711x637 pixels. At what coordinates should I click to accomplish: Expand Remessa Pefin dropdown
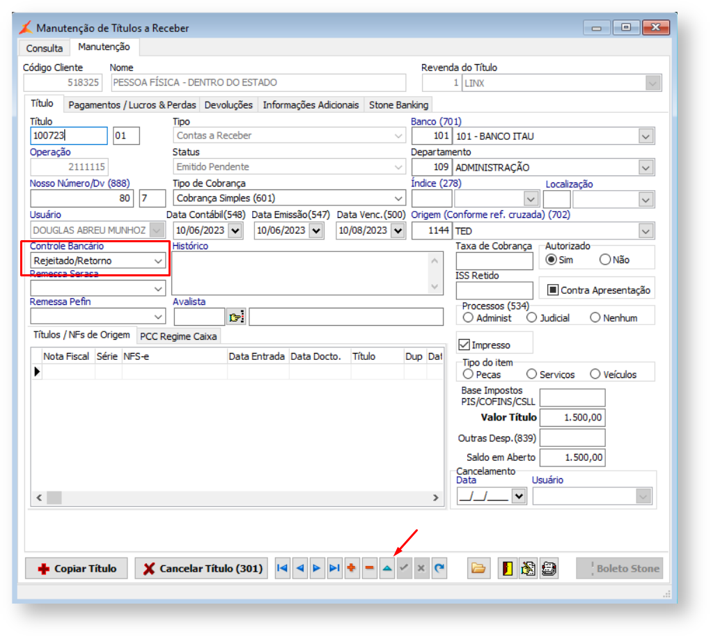pyautogui.click(x=158, y=317)
